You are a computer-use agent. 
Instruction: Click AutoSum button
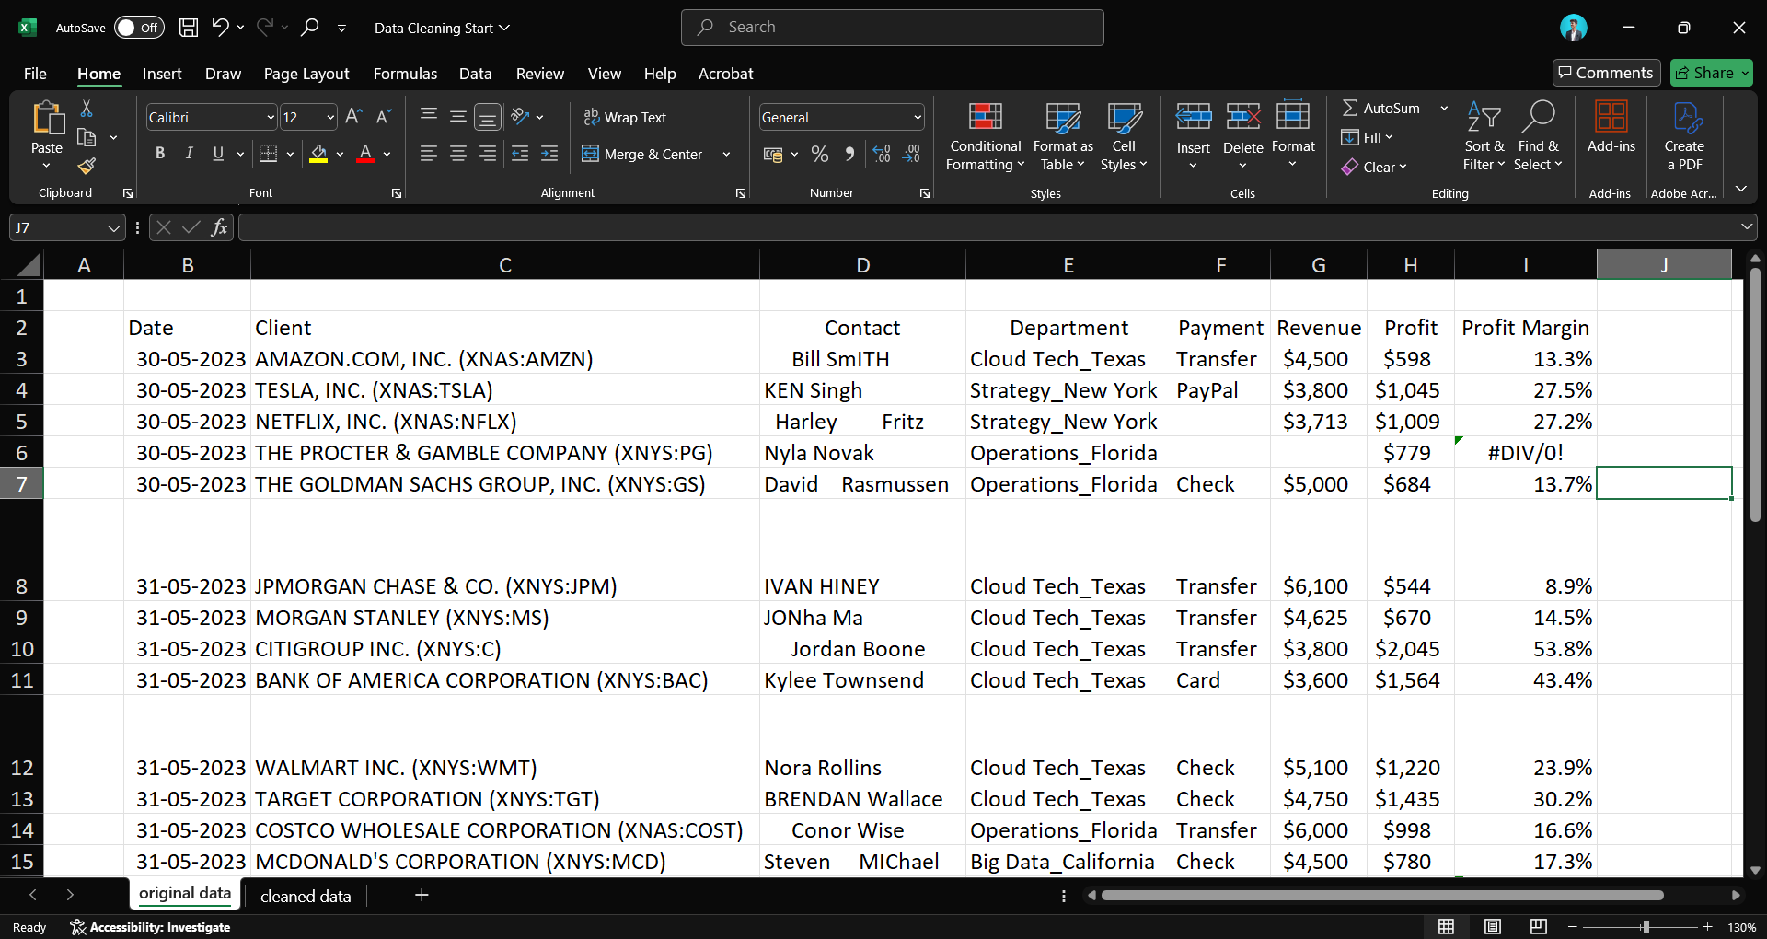coord(1380,108)
